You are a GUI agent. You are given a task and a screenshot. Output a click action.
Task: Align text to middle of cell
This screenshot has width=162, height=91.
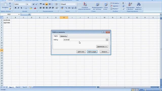tap(44, 4)
